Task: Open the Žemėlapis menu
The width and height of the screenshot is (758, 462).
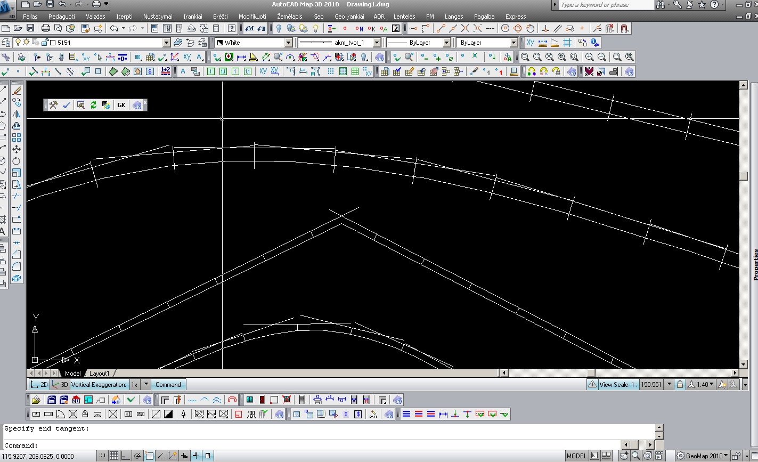Action: point(290,17)
